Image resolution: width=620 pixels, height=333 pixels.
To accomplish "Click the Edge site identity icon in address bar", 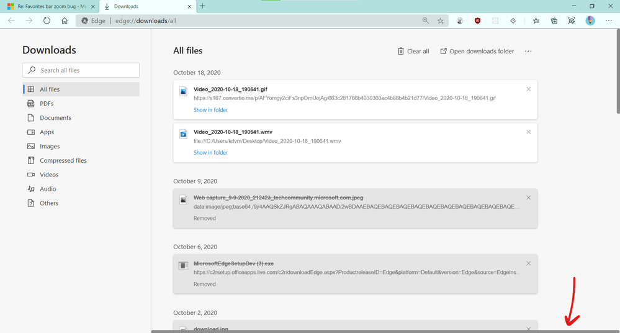I will pos(84,21).
